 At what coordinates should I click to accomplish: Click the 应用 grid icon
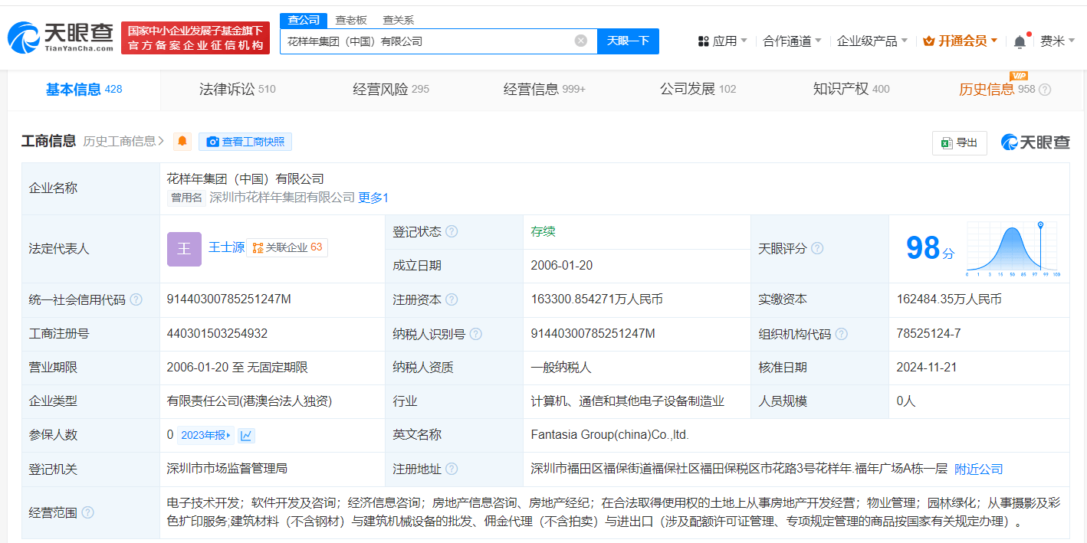pyautogui.click(x=704, y=41)
